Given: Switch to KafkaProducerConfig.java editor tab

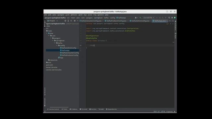Looking at the screenshot, I should coord(116,21).
